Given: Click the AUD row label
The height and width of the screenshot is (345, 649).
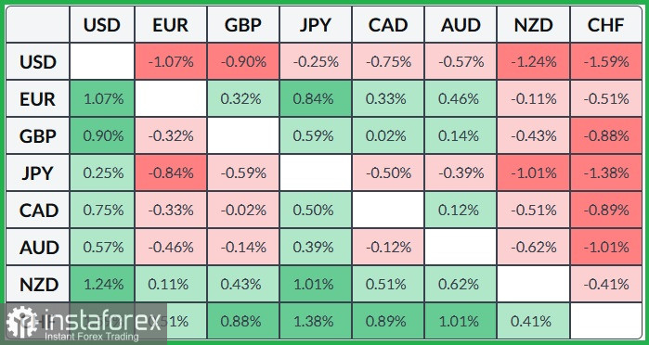Looking at the screenshot, I should (x=37, y=247).
